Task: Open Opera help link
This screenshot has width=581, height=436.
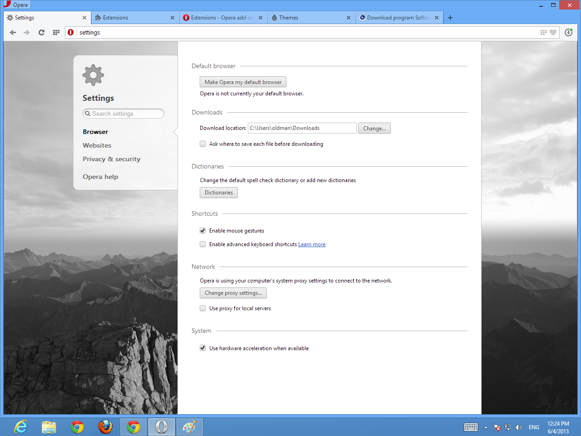Action: [x=100, y=177]
